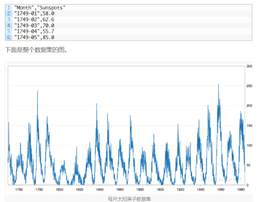This screenshot has height=202, width=268.
Task: Click y-axis label 0
Action: (x=247, y=185)
